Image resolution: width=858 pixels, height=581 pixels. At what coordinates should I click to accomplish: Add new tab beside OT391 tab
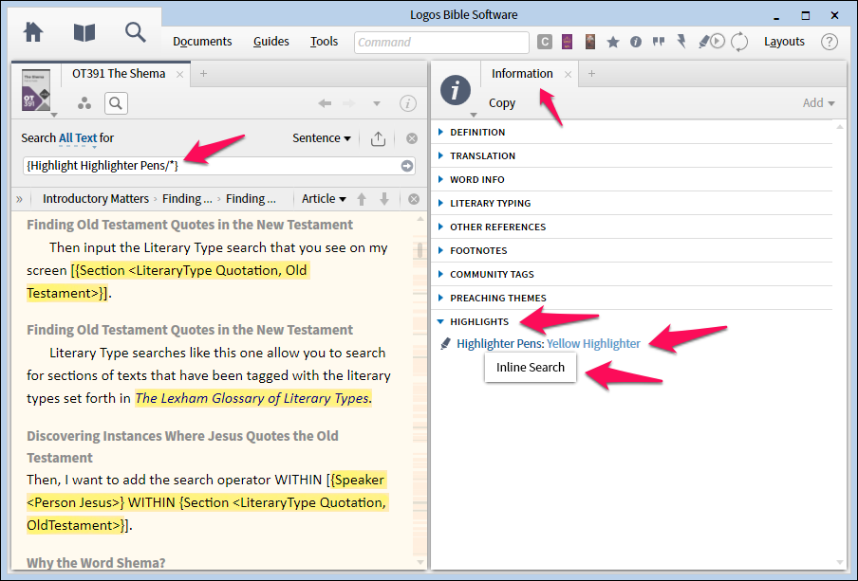click(x=203, y=74)
